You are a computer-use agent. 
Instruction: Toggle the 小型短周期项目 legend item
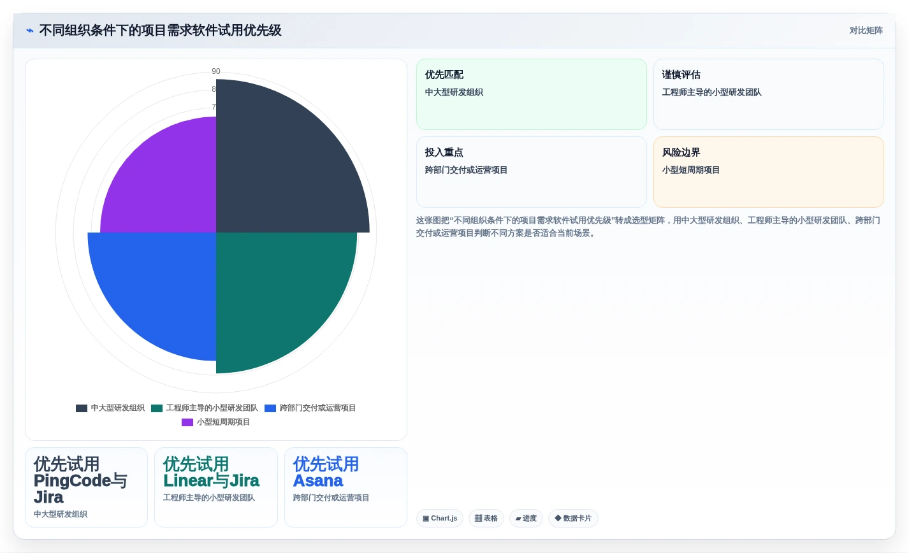216,422
